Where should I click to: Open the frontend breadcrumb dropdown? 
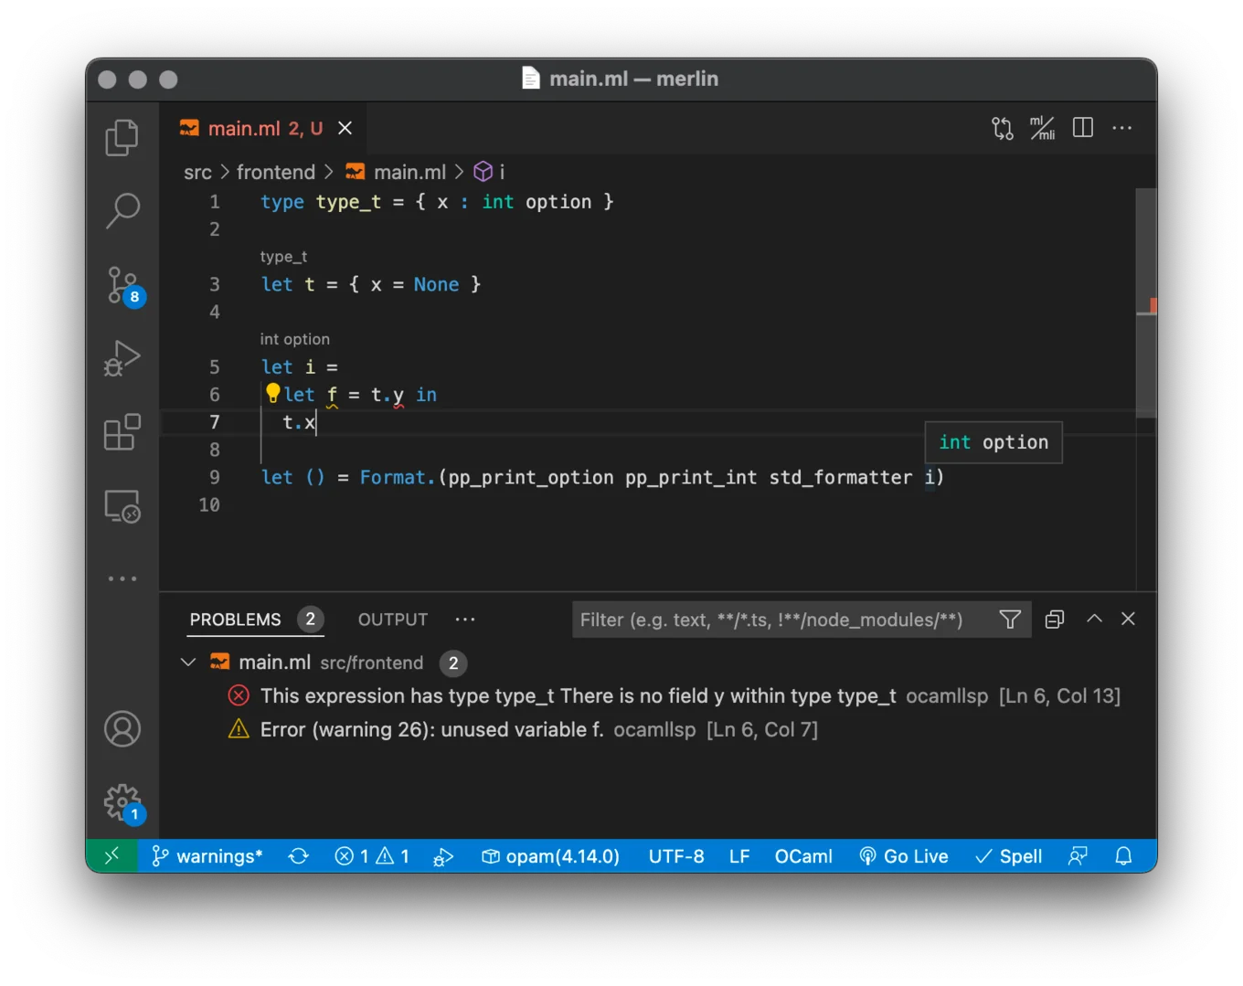[276, 172]
